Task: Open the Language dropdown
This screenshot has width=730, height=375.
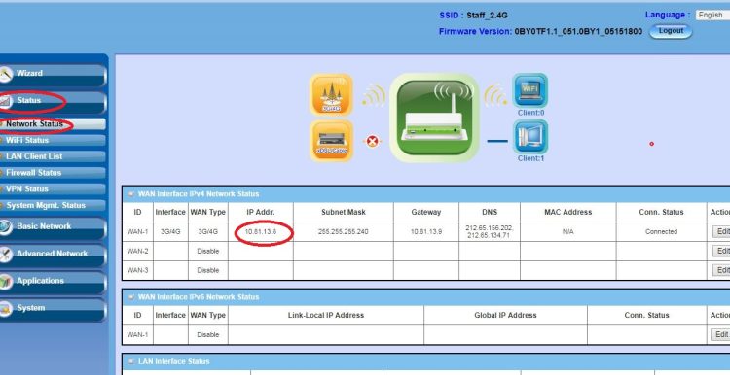Action: tap(712, 15)
